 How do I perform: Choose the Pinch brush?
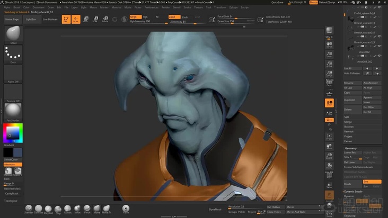87,208
